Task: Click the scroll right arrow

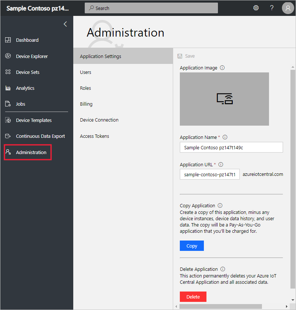Action: point(286,306)
